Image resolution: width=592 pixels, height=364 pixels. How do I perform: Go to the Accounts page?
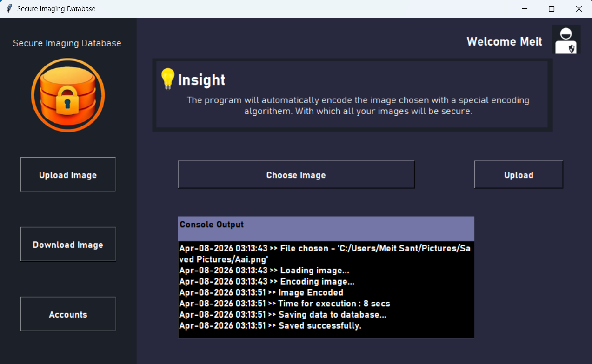(x=68, y=314)
